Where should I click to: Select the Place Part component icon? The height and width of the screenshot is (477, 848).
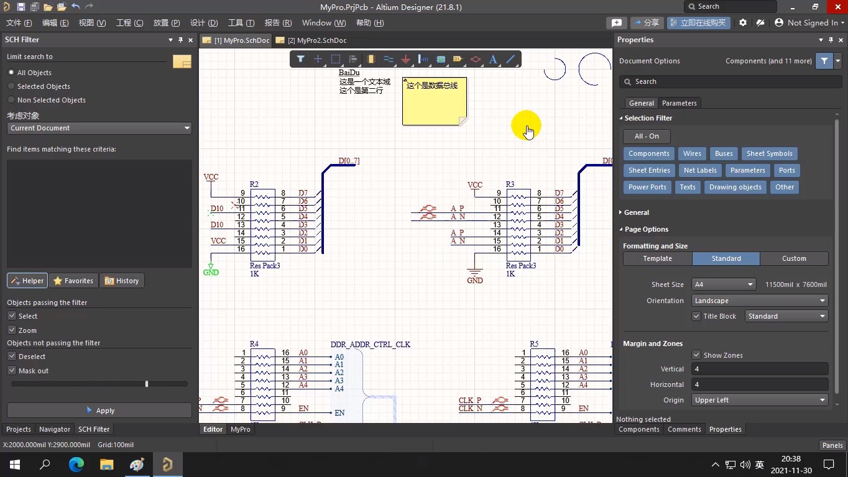pos(371,60)
